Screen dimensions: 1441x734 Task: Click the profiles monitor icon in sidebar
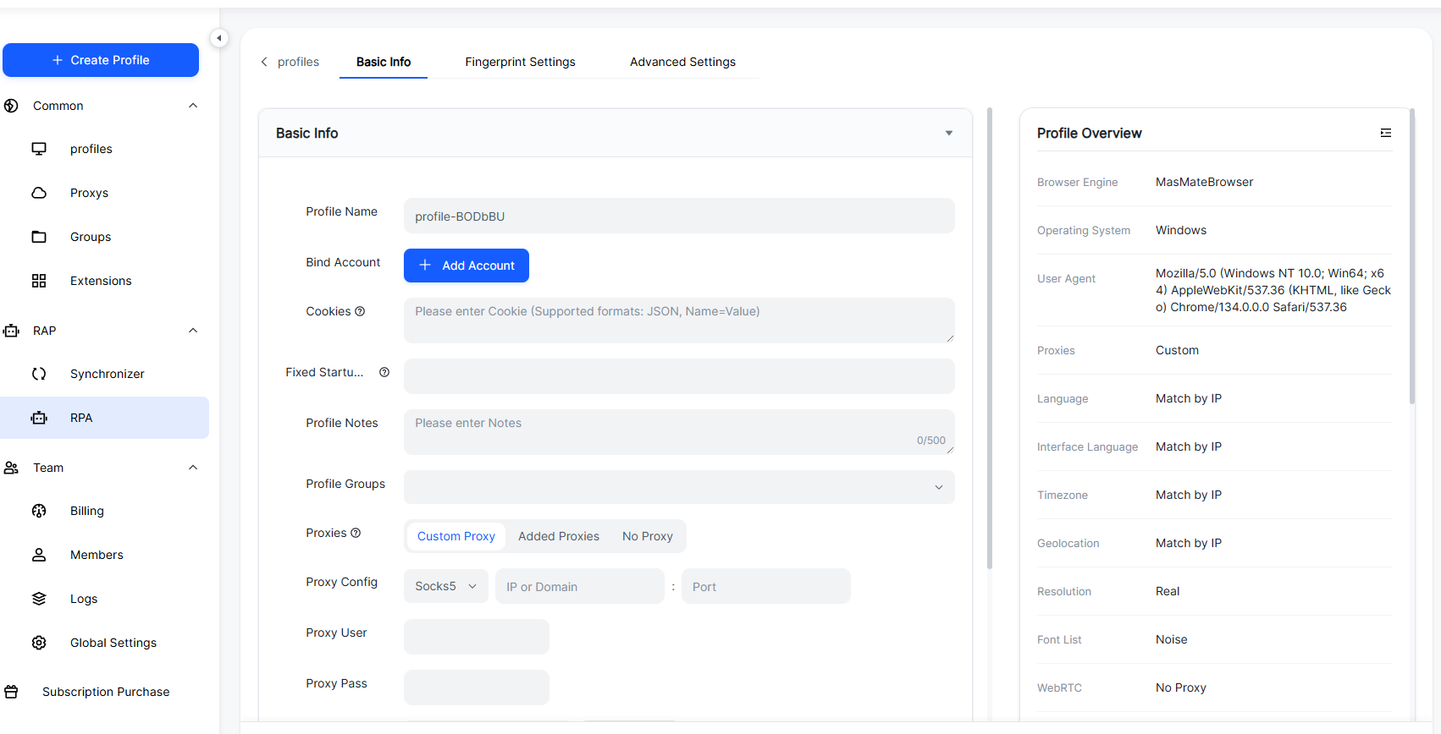point(39,149)
